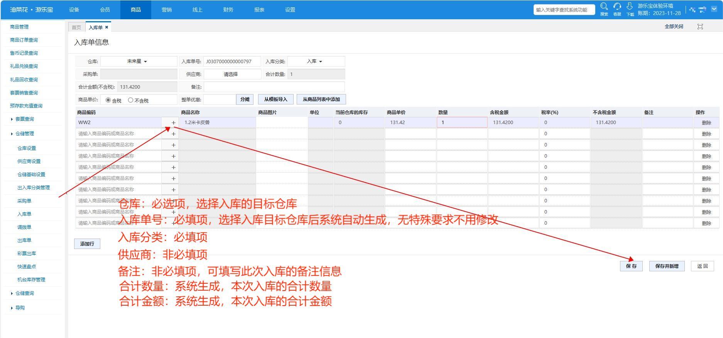
Task: Toggle the fullscreen frame icon beside 全部关闭
Action: (x=700, y=27)
